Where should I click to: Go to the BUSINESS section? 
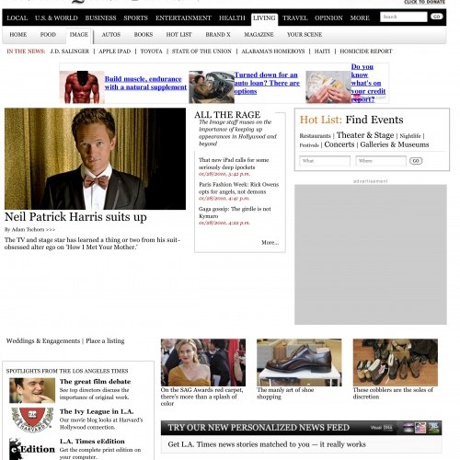[x=100, y=18]
